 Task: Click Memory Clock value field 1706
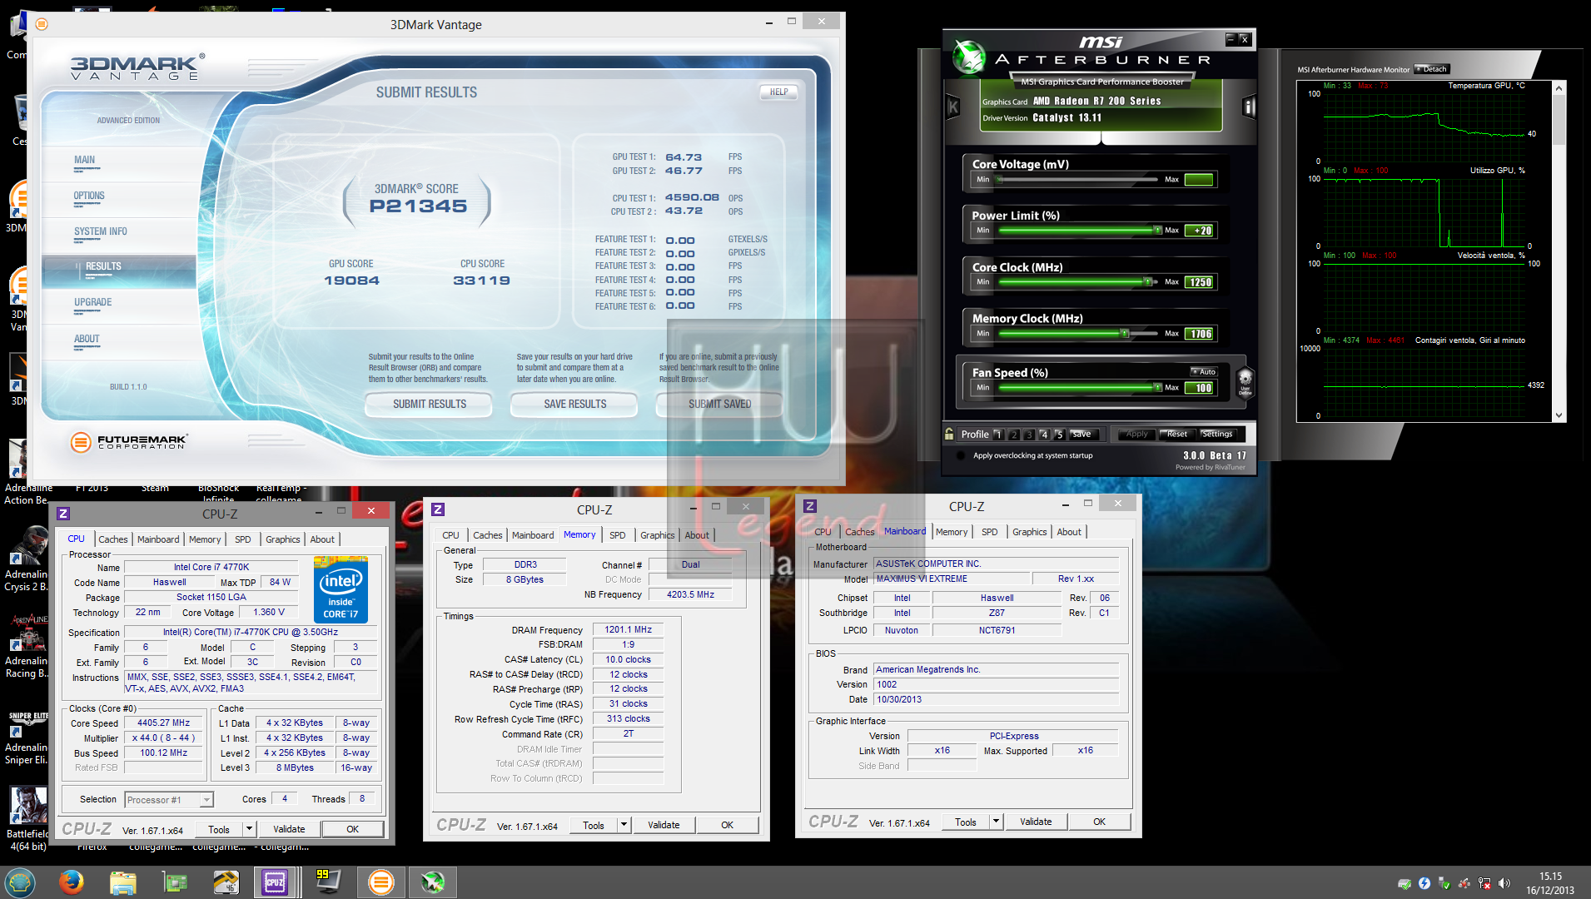click(1200, 334)
